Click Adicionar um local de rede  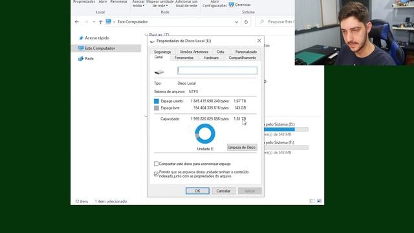[x=186, y=4]
